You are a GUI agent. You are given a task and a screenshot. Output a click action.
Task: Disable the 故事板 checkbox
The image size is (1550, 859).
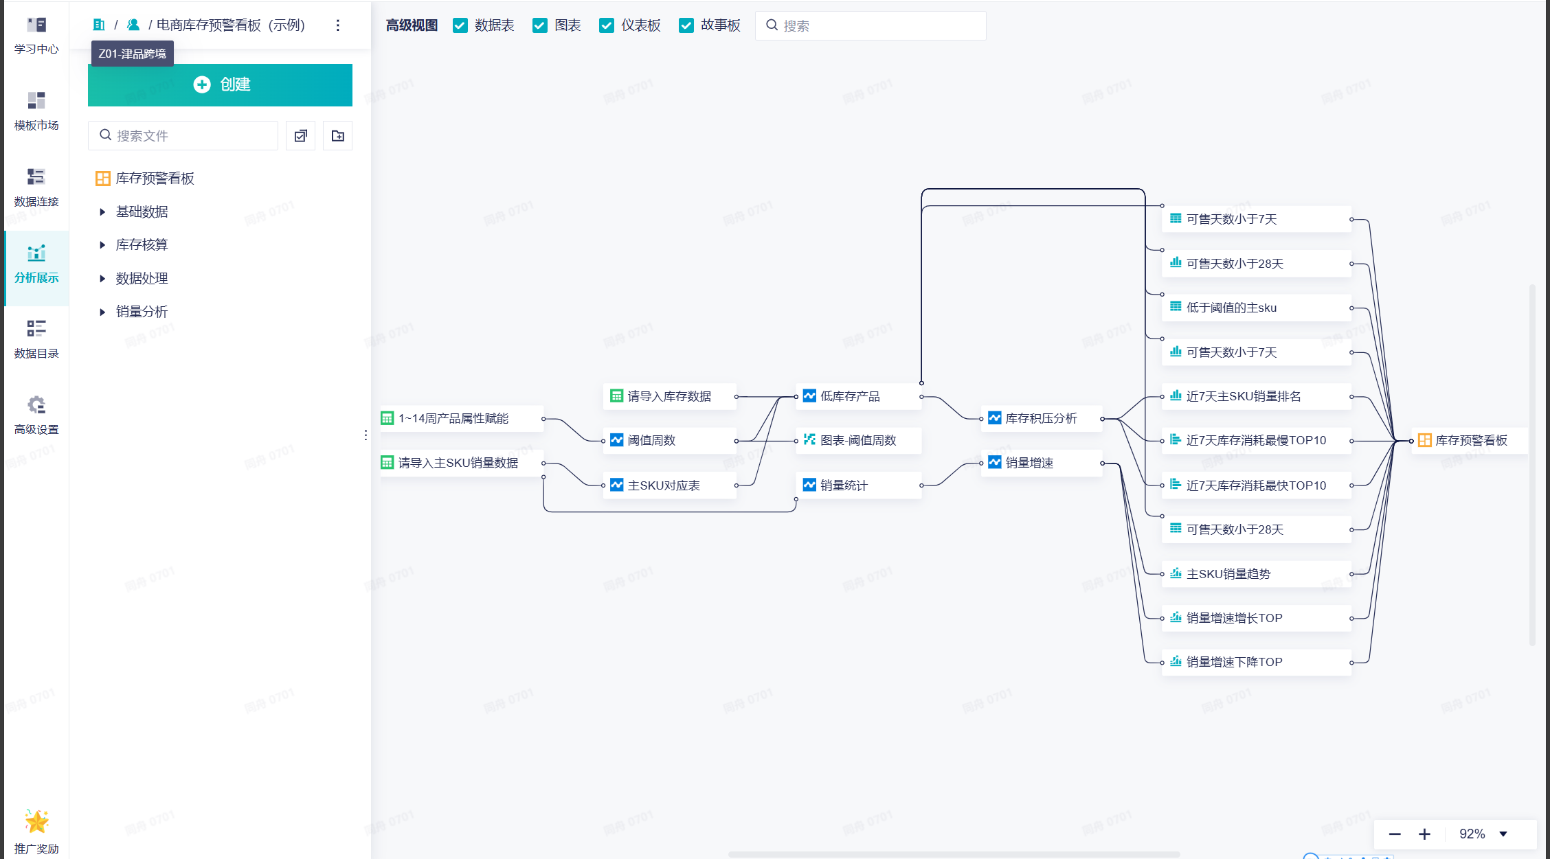pos(686,25)
